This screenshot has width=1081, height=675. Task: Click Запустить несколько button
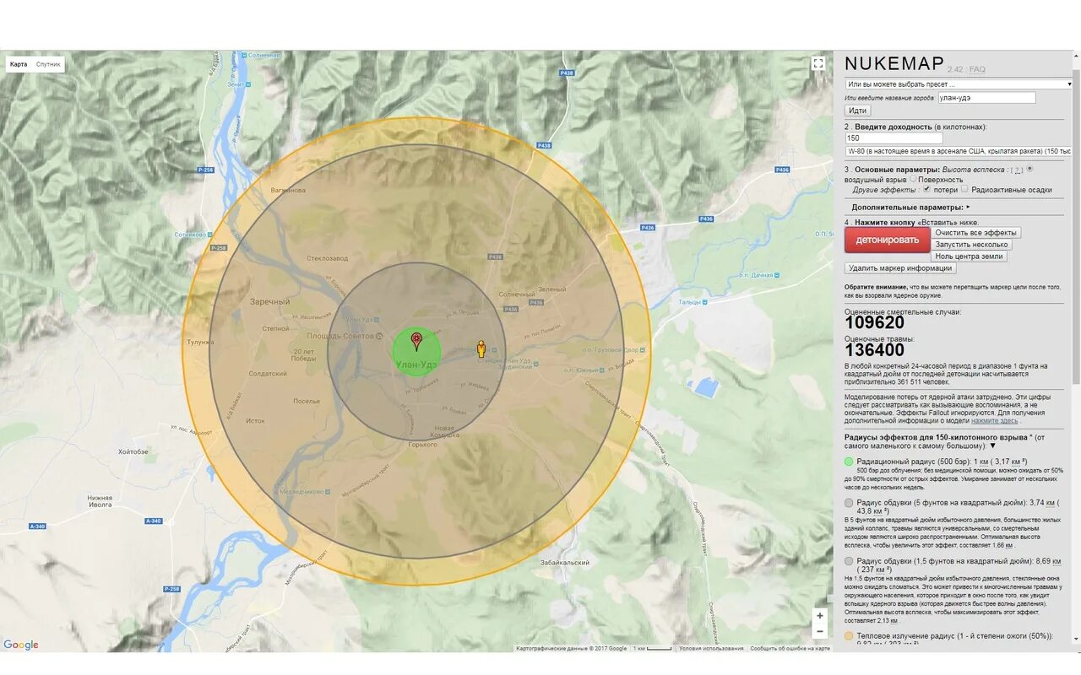pyautogui.click(x=971, y=245)
